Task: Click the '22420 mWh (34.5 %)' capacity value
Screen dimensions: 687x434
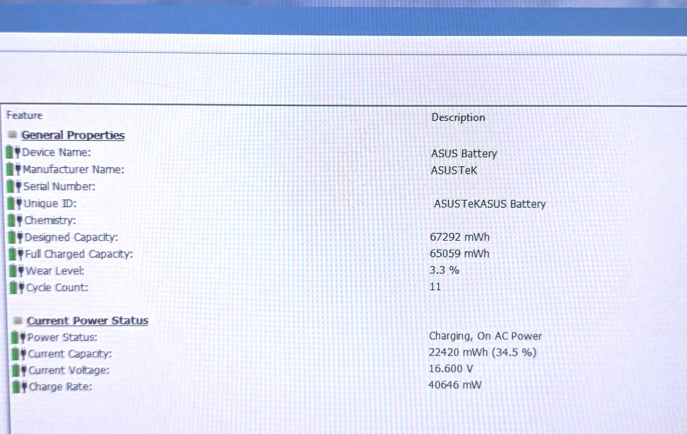Action: pyautogui.click(x=483, y=352)
